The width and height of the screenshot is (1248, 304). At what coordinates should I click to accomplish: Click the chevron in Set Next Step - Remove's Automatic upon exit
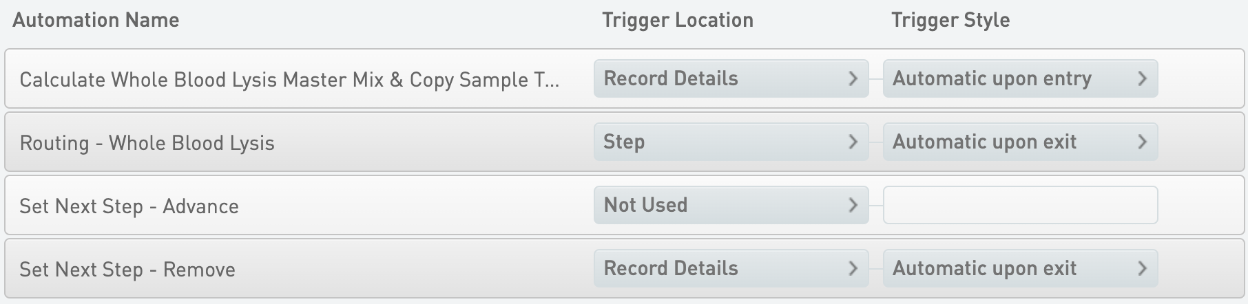coord(1142,269)
